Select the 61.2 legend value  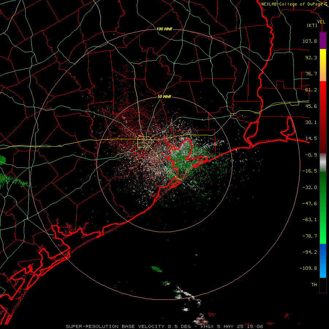311,90
